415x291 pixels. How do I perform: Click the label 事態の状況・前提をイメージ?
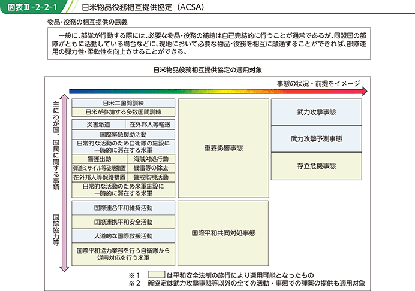318,83
